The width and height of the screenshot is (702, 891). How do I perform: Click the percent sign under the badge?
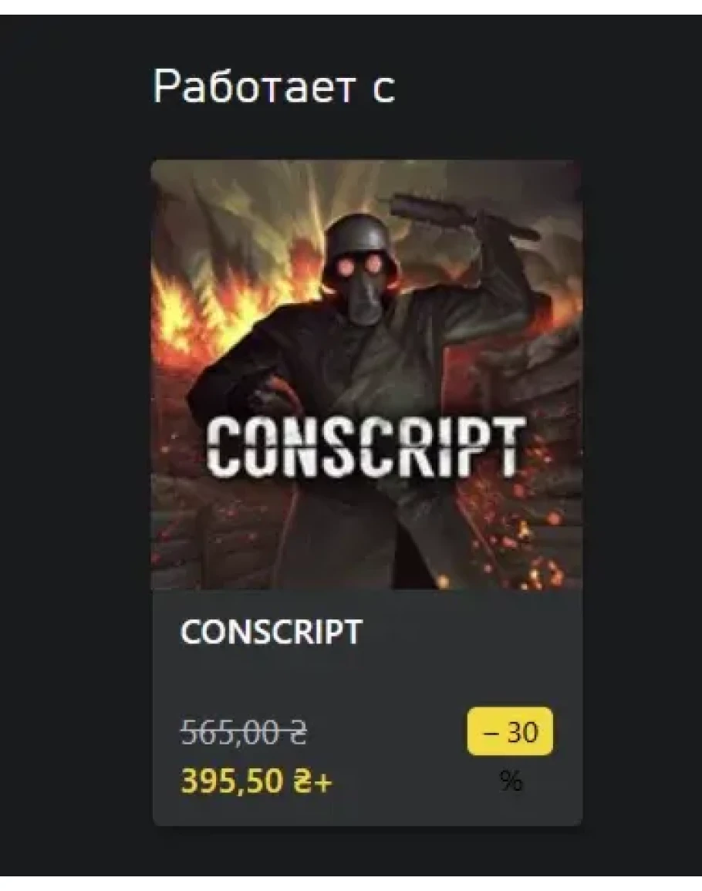(511, 781)
